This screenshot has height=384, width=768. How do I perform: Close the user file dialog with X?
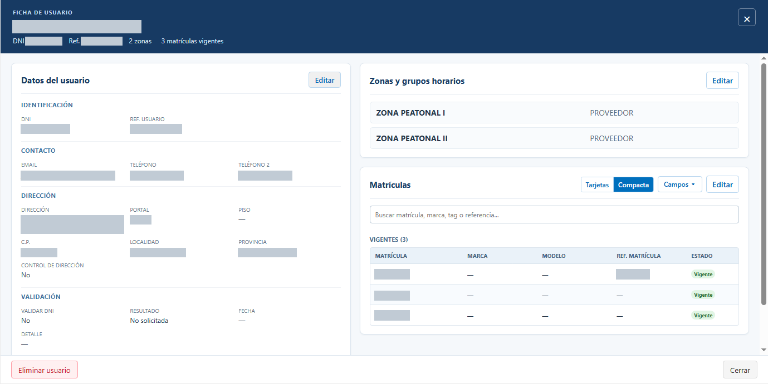pos(747,18)
